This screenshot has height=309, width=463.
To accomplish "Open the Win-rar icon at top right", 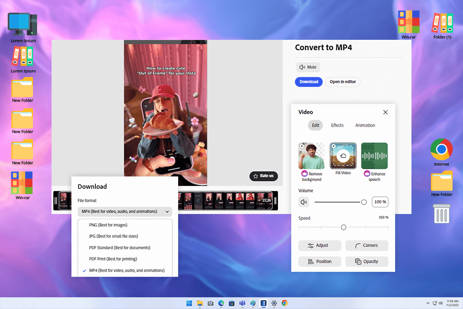I will point(409,25).
